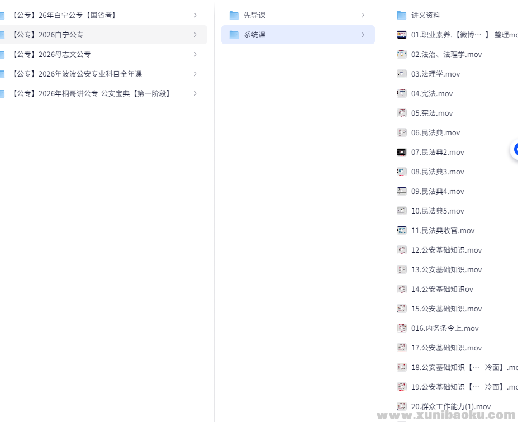This screenshot has height=422, width=518.
Task: Click the video icon of 016.内务条令上.mov
Action: click(x=401, y=328)
